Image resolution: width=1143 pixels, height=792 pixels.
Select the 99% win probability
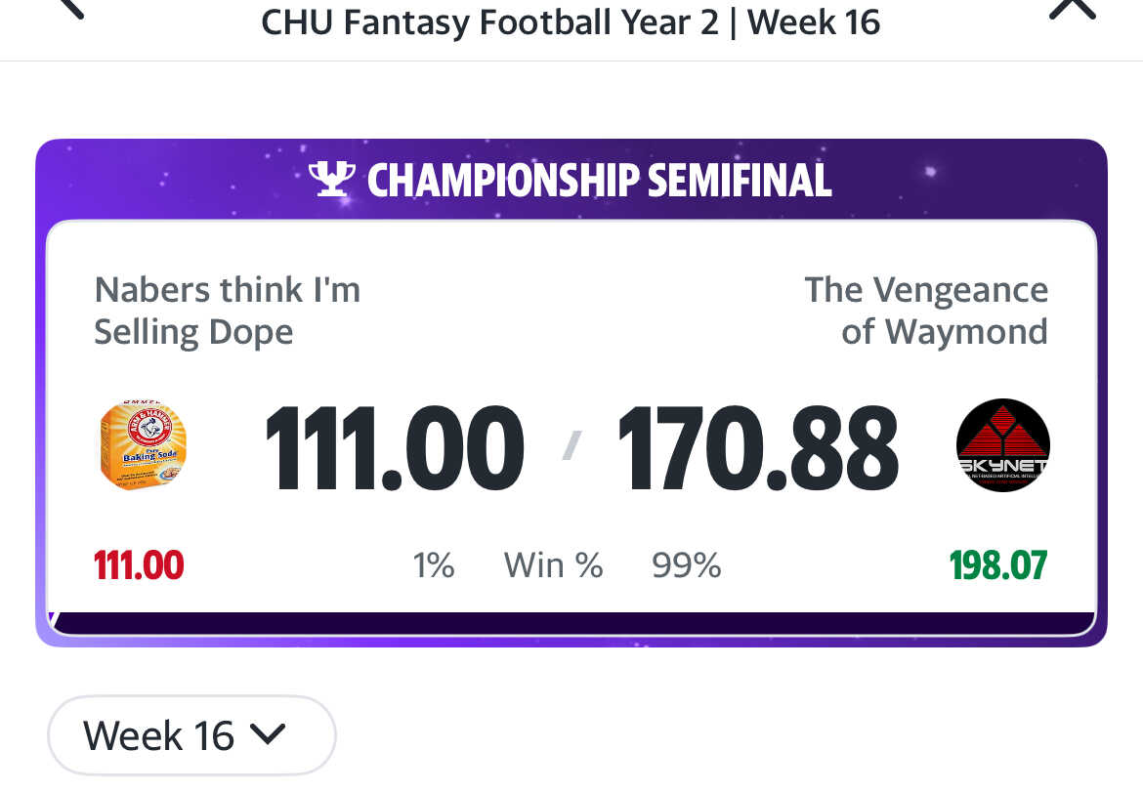[x=686, y=565]
